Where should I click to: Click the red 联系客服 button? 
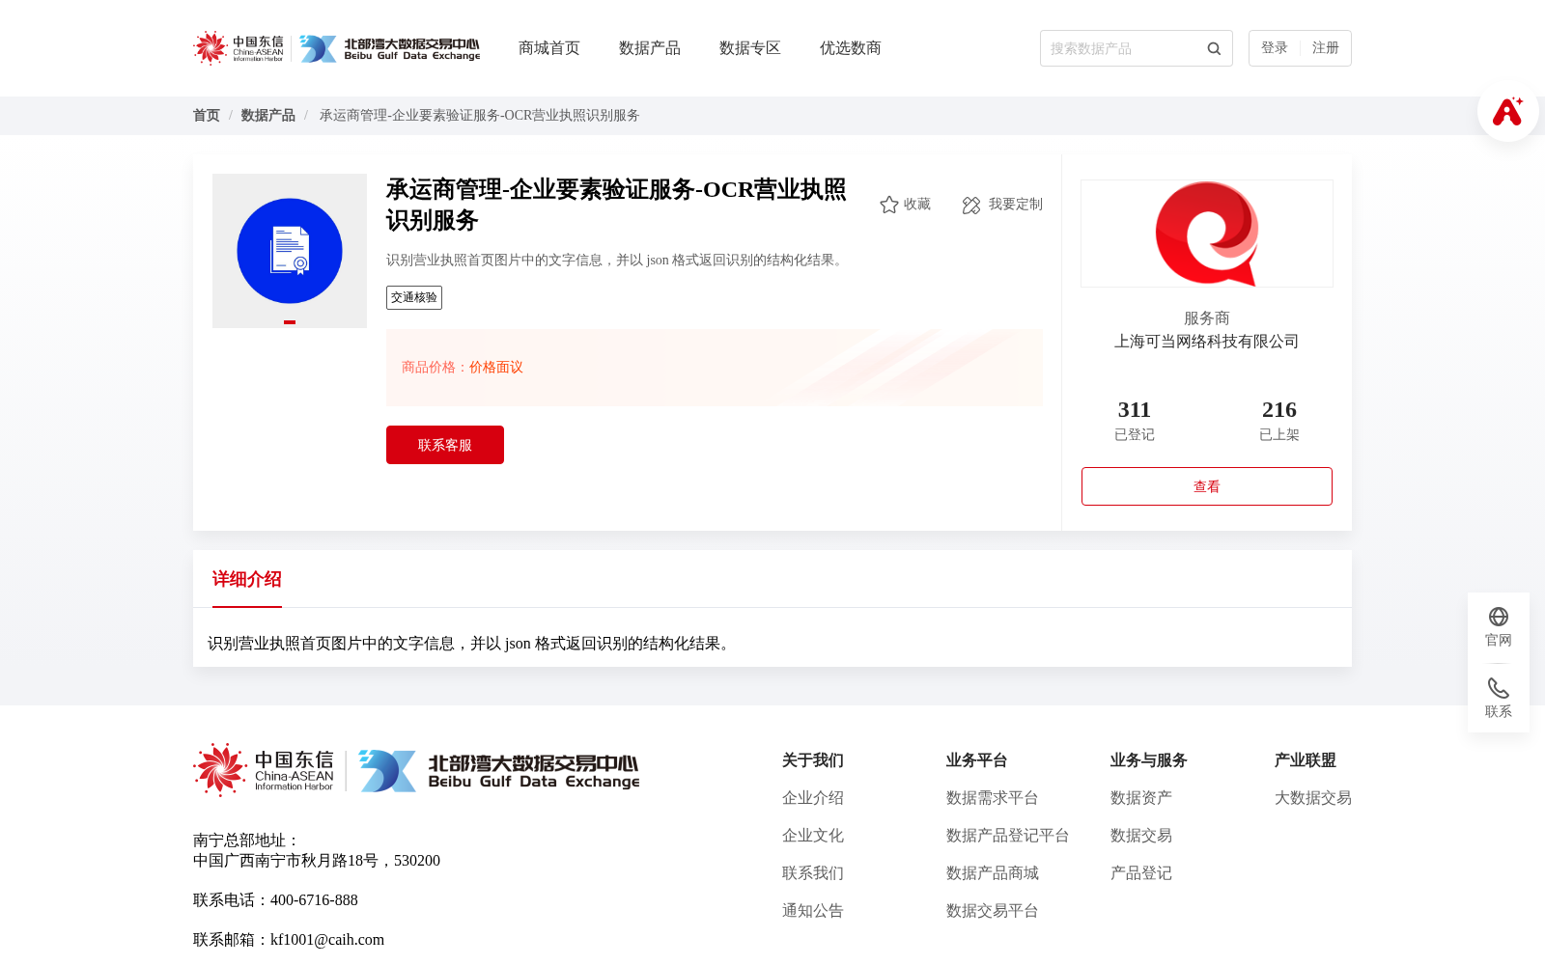pyautogui.click(x=445, y=445)
